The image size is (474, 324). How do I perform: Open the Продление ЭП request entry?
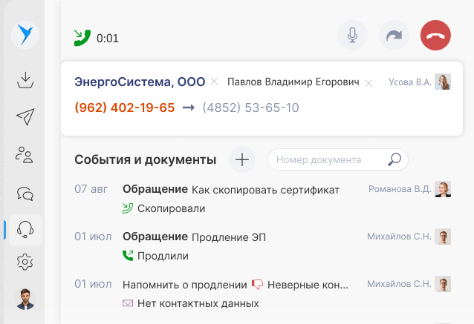click(228, 237)
